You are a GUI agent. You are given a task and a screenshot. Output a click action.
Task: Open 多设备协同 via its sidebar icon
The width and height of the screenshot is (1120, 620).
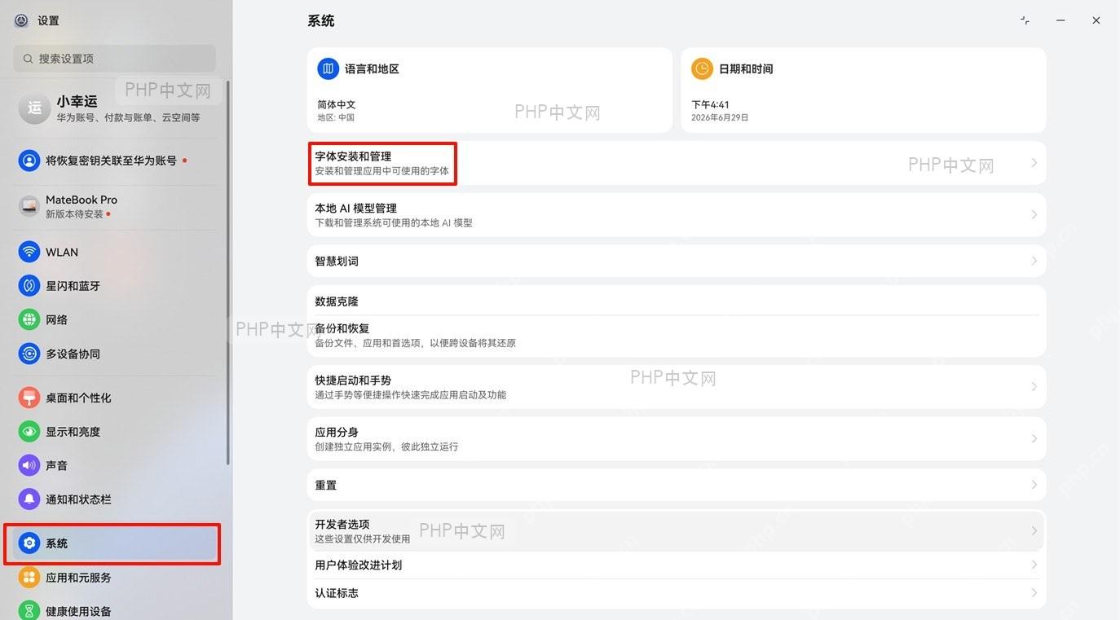tap(29, 354)
